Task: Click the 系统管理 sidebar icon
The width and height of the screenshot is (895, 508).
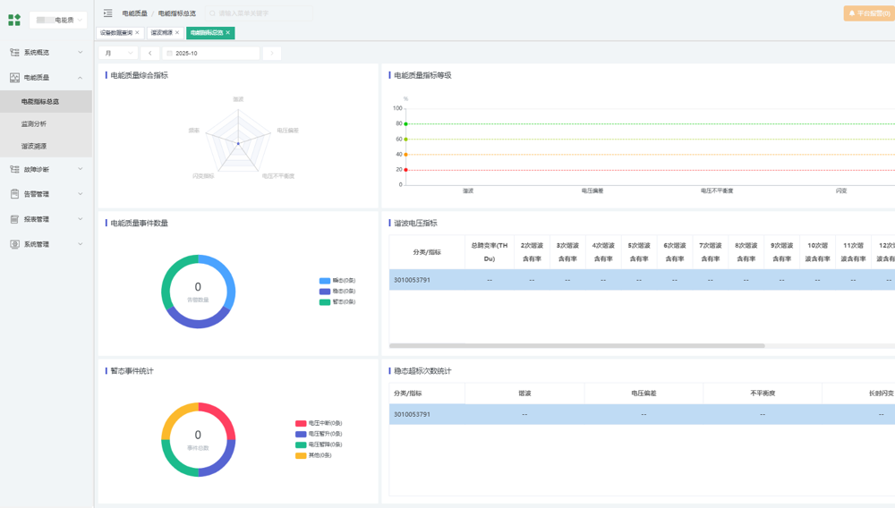Action: (x=14, y=244)
